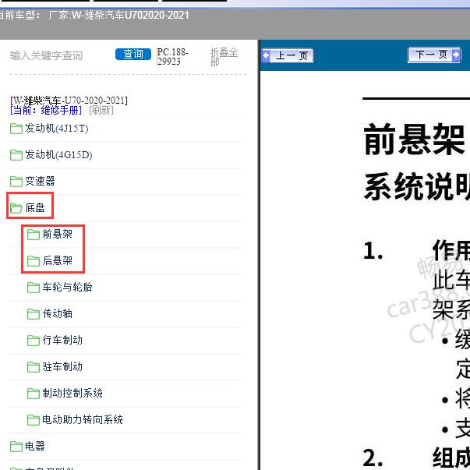Open the 后悬架 subfolder

click(x=57, y=260)
